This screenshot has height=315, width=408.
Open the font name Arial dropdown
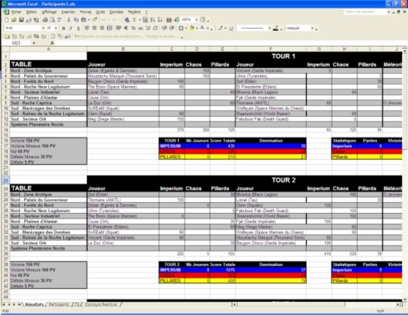(43, 28)
